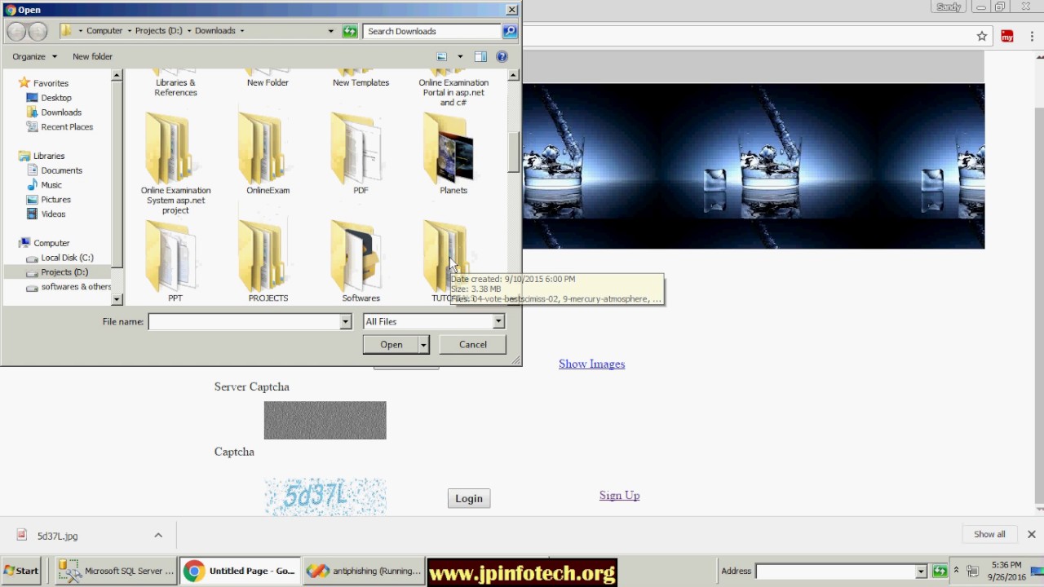The height and width of the screenshot is (587, 1044).
Task: Select Documents library in navigation pane
Action: (x=62, y=170)
